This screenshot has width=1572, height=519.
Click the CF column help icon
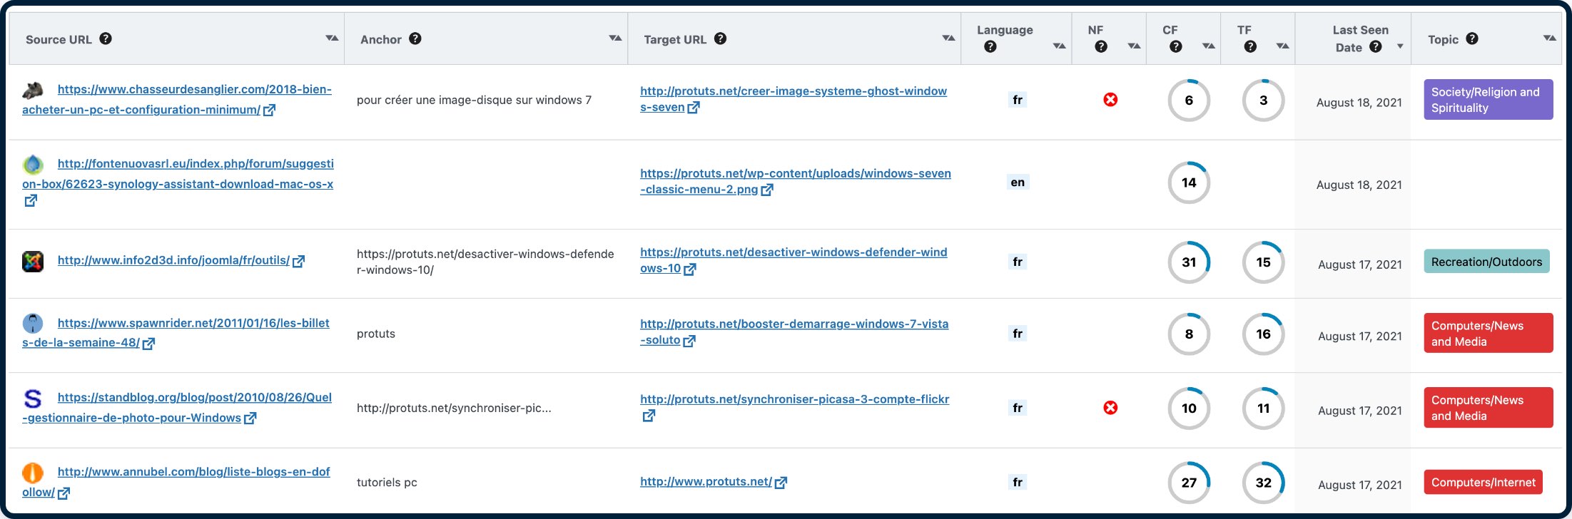(1176, 46)
